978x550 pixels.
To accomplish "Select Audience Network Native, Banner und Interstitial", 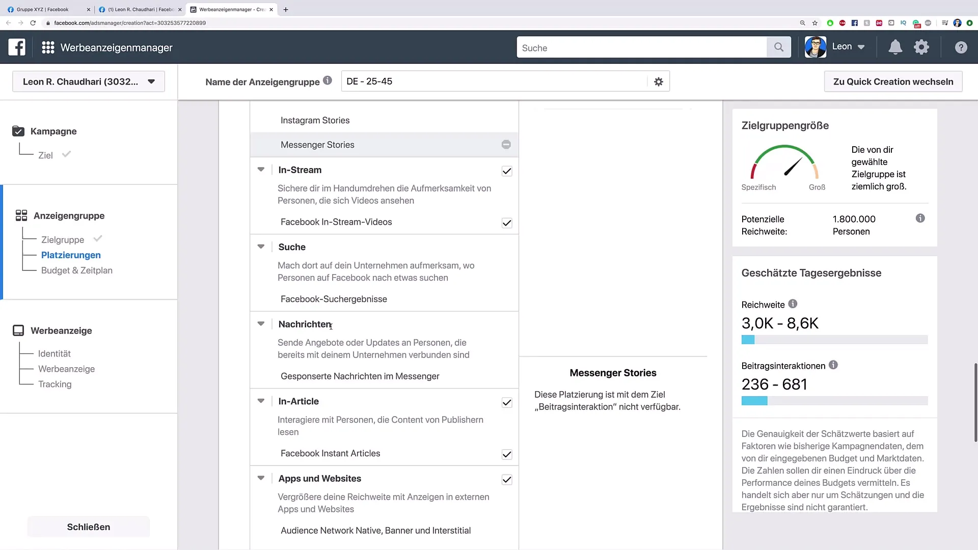I will click(x=384, y=531).
